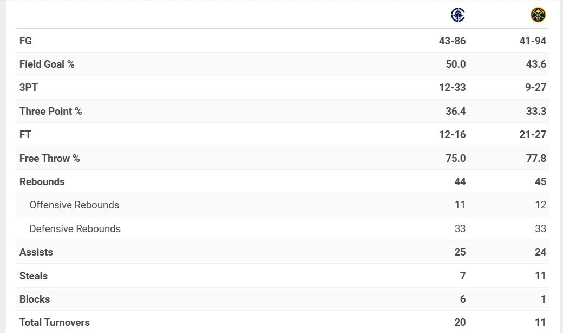
Task: Click the Steals row label
Action: coord(34,276)
